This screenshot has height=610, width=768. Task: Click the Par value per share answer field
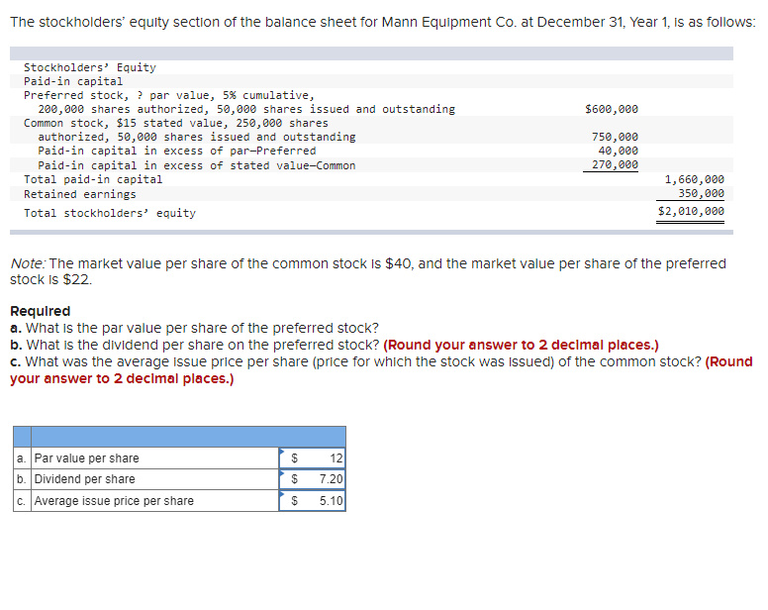point(312,458)
